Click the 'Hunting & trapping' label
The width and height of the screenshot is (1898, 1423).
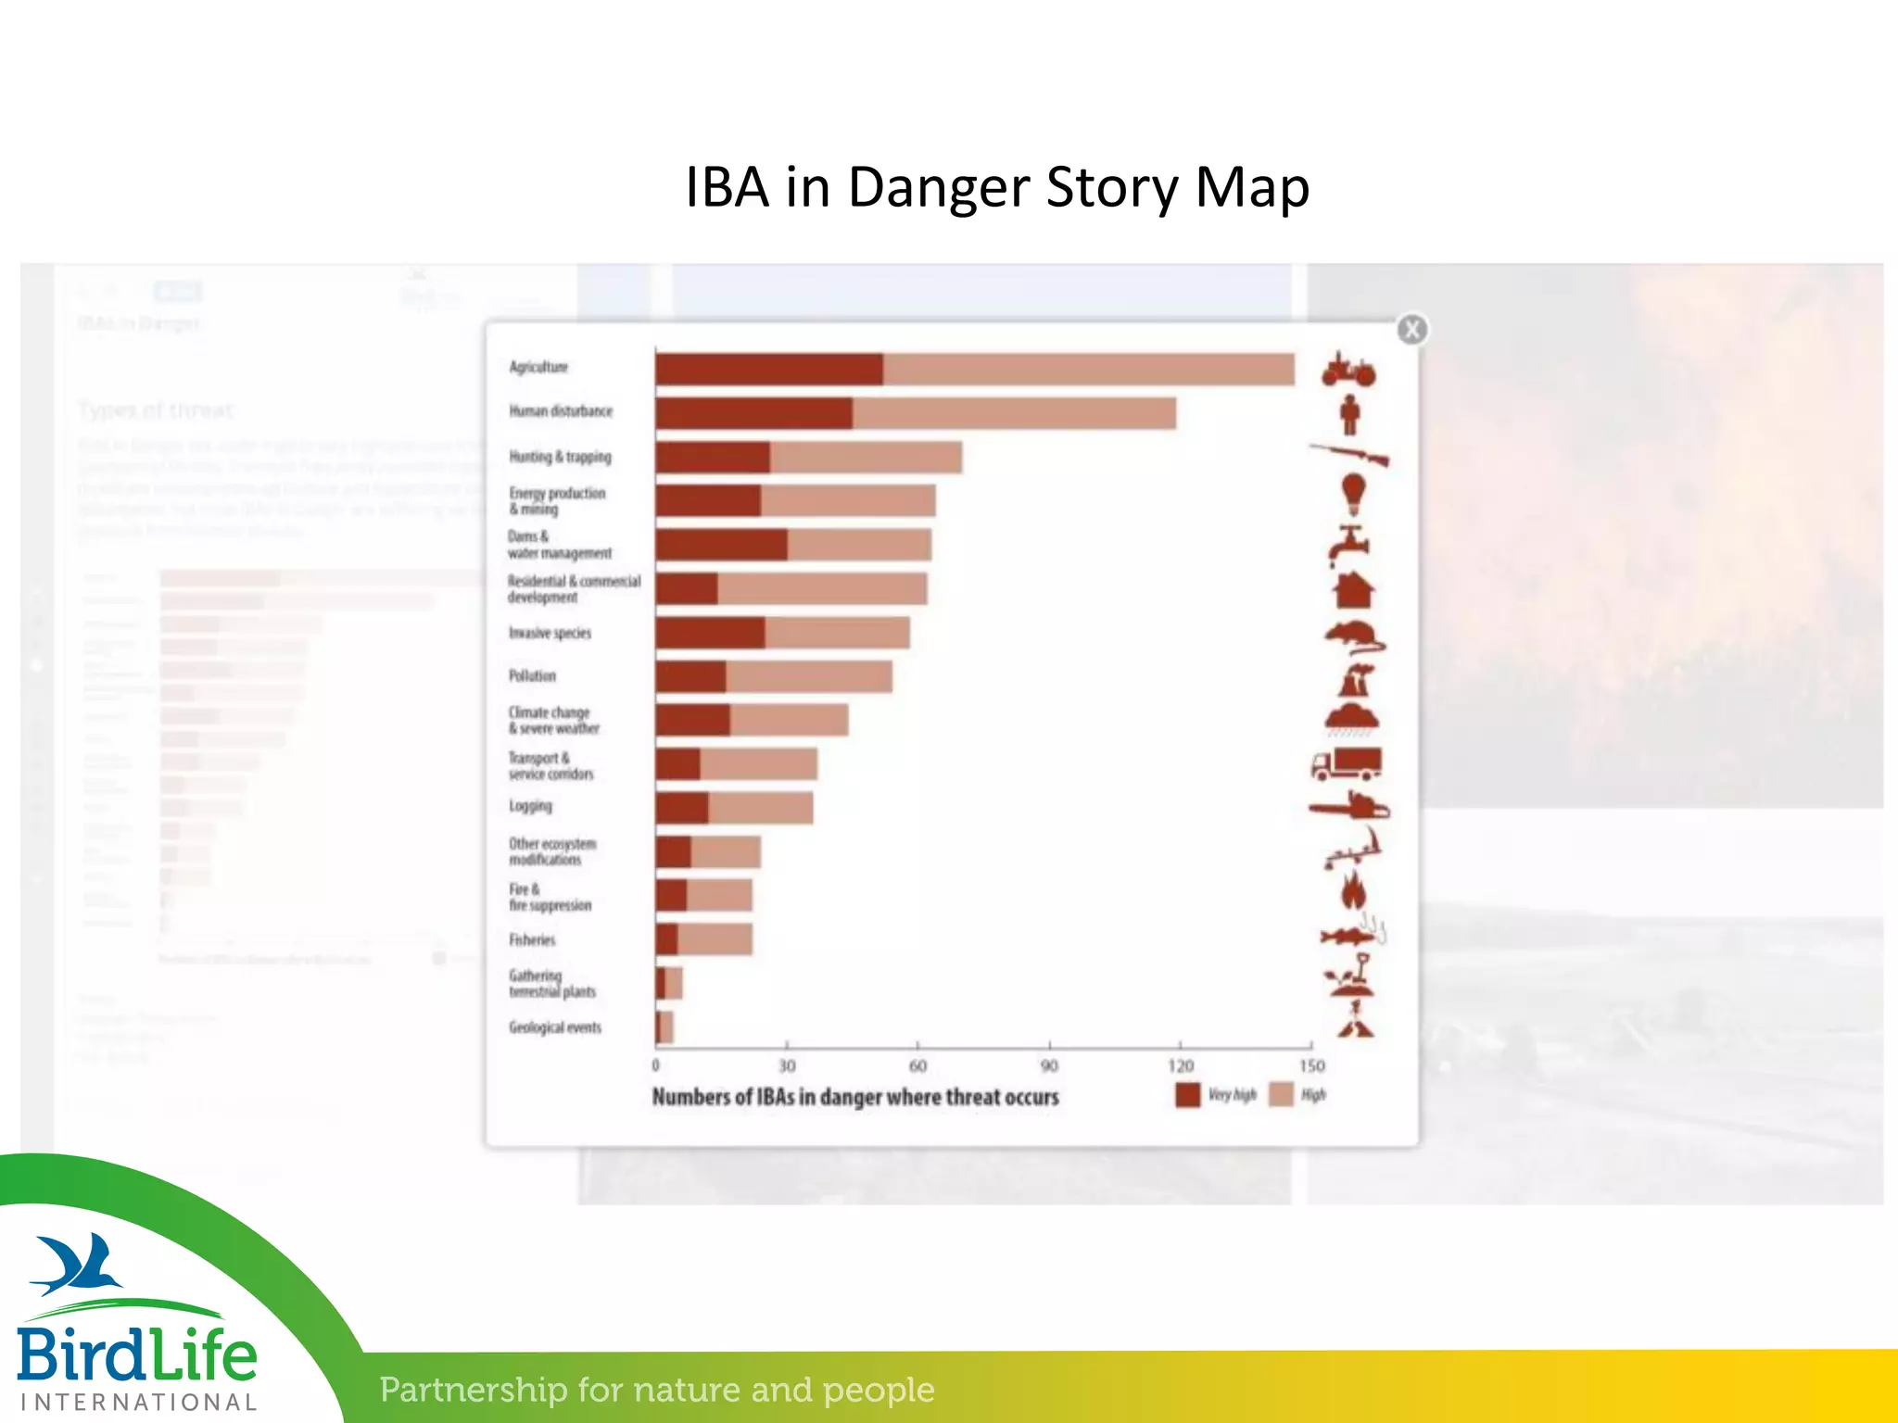[560, 456]
